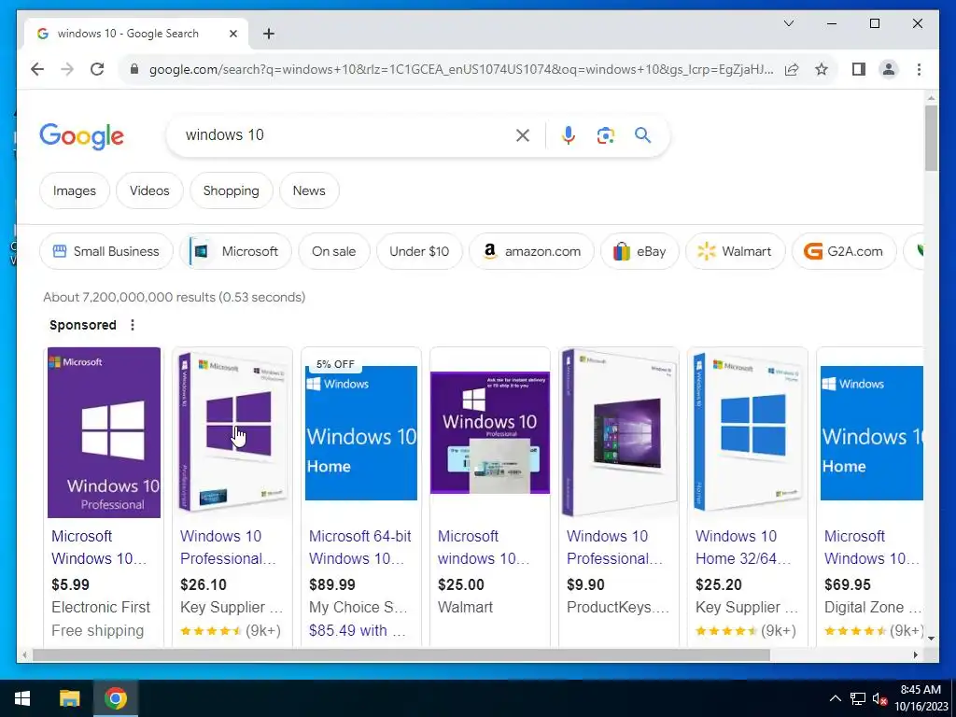Open Chrome's three-dot menu
This screenshot has width=956, height=717.
click(919, 69)
